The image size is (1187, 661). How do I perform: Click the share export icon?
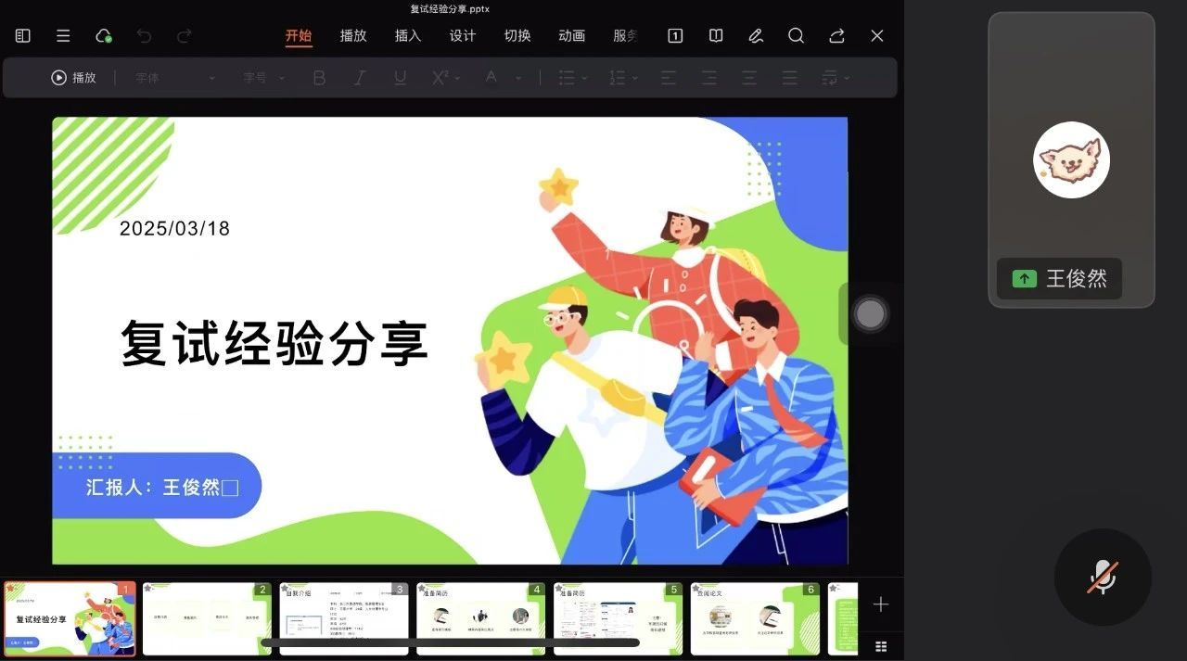point(836,35)
